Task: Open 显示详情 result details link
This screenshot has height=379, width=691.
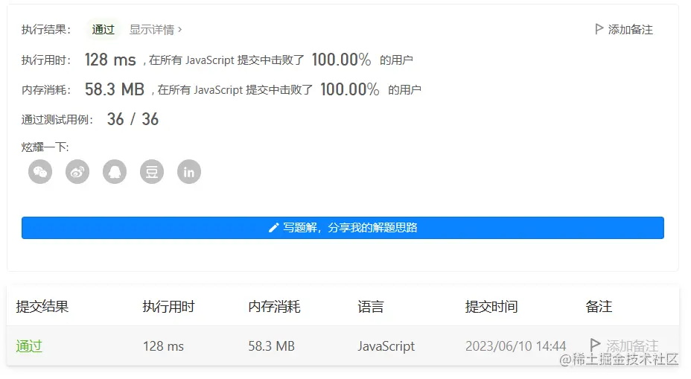Action: (156, 30)
